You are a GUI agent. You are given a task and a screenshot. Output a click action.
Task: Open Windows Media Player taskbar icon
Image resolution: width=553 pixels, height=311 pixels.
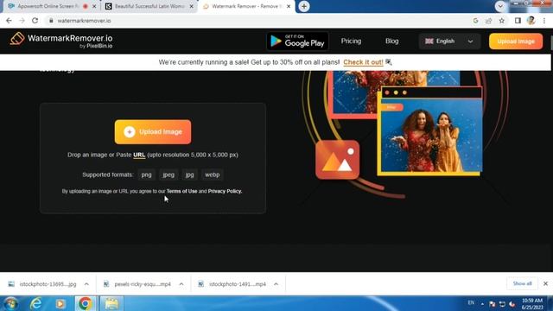pyautogui.click(x=60, y=303)
